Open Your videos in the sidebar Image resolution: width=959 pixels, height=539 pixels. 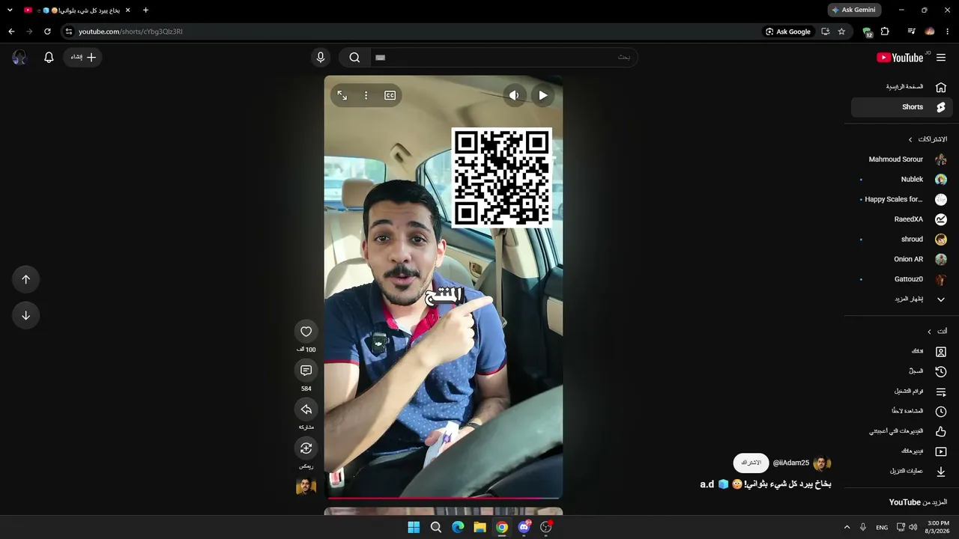(x=902, y=451)
